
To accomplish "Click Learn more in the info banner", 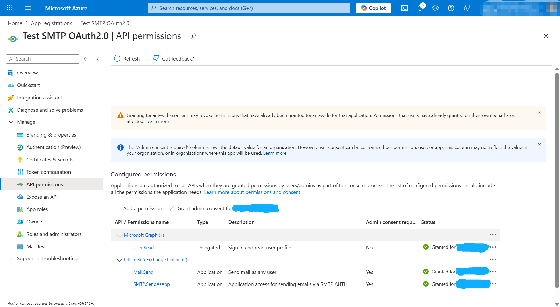I will tap(275, 153).
